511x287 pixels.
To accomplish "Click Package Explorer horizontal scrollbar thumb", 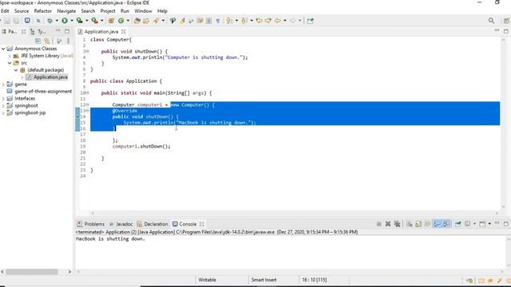I will 32,271.
